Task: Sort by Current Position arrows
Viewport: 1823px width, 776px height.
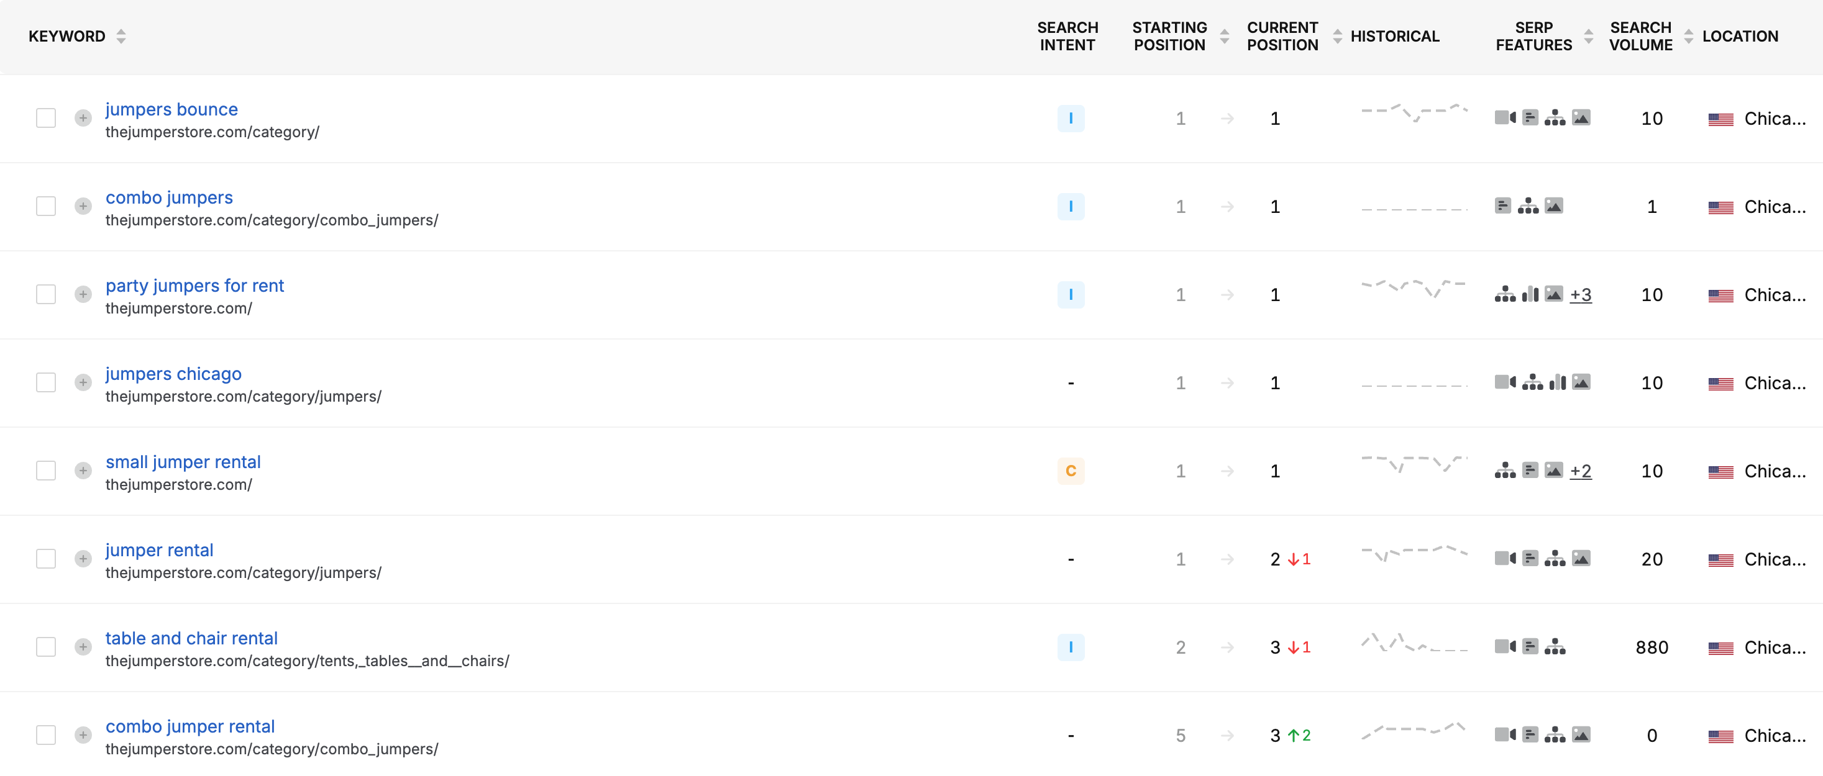Action: pos(1338,36)
